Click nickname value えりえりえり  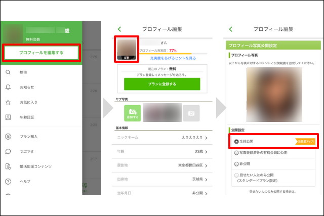tap(192, 137)
